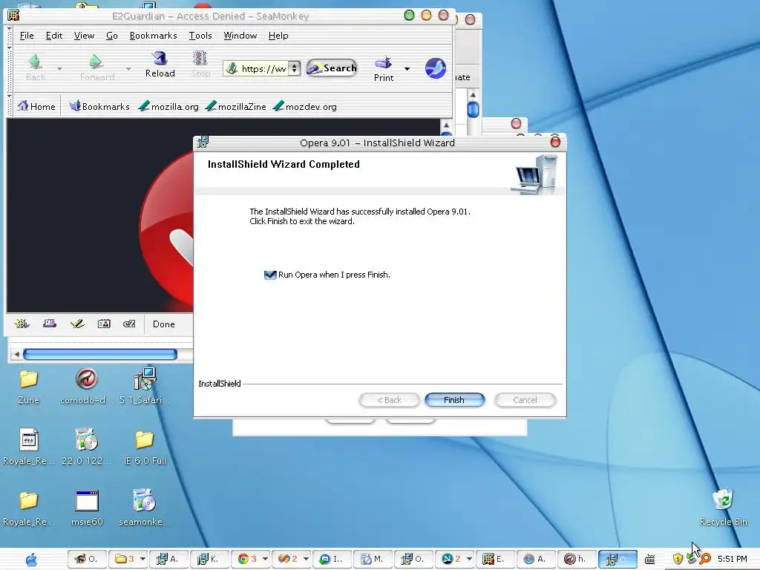Click the Print icon in SeaMonkey toolbar
The width and height of the screenshot is (760, 570).
pos(384,69)
